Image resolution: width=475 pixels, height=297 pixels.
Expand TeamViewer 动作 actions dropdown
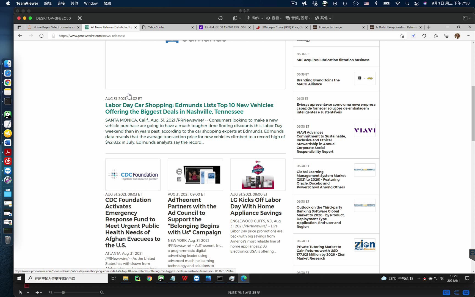[255, 18]
